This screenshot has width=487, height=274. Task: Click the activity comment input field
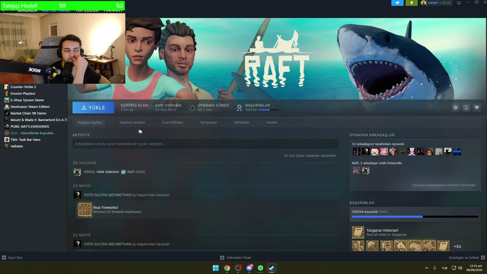(x=205, y=144)
